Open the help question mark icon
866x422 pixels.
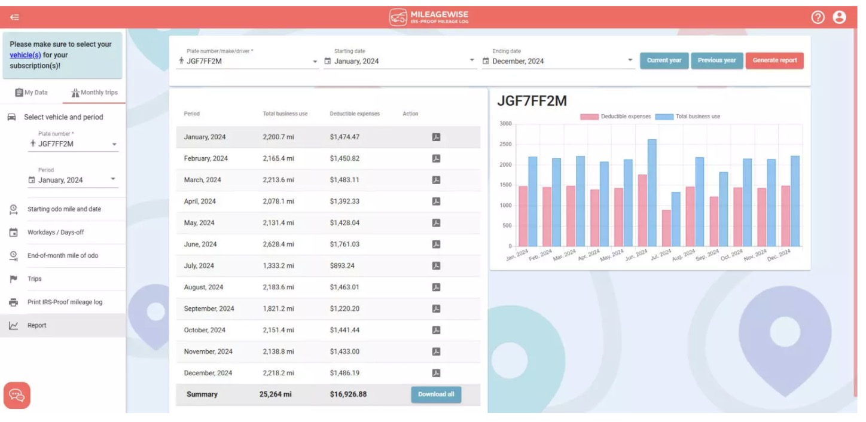pos(818,17)
